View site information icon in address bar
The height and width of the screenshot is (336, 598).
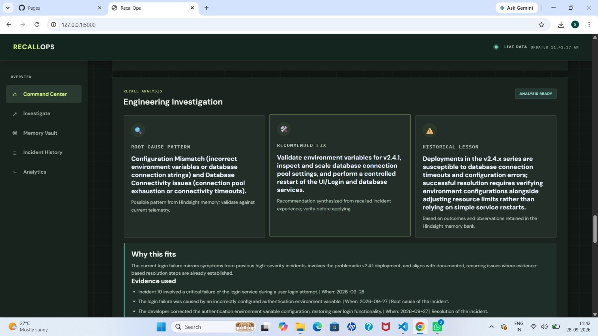point(54,25)
